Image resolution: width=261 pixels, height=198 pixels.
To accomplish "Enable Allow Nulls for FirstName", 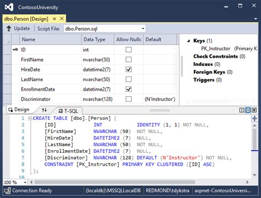I will 128,59.
